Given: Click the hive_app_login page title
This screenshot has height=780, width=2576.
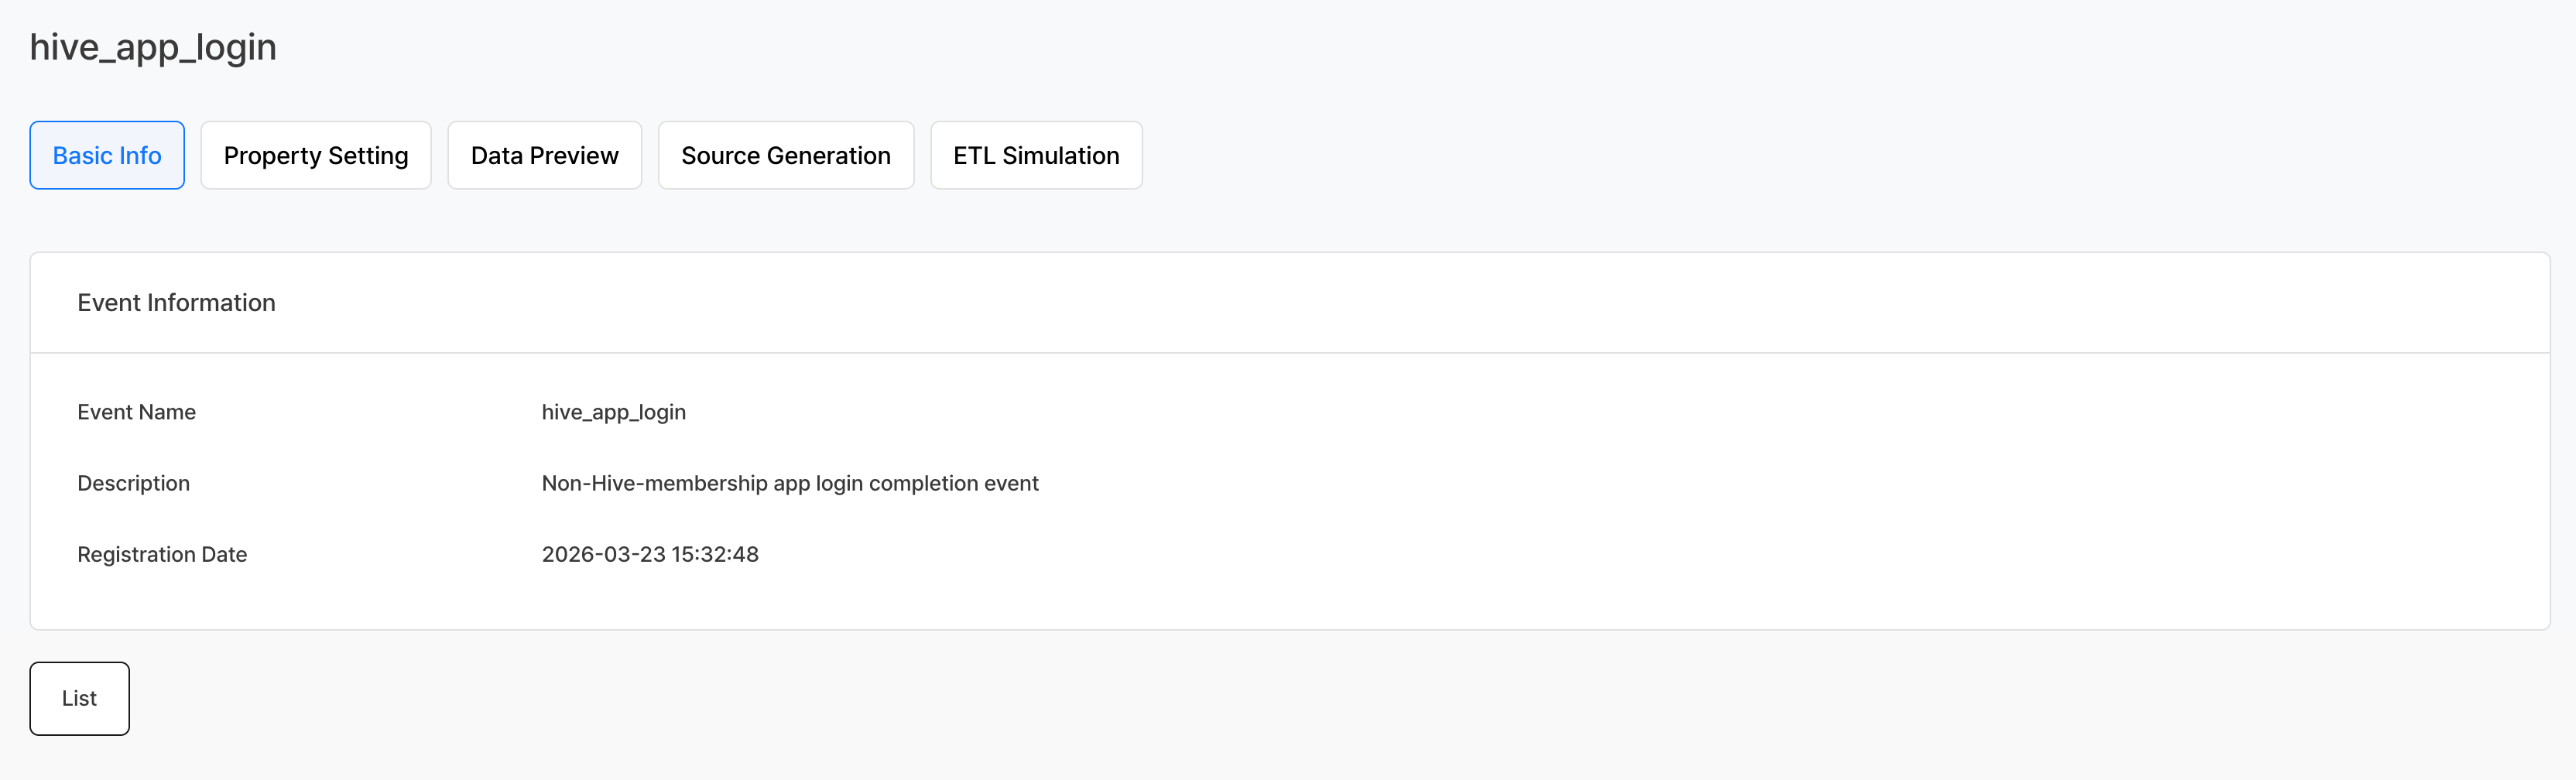Looking at the screenshot, I should (x=153, y=47).
